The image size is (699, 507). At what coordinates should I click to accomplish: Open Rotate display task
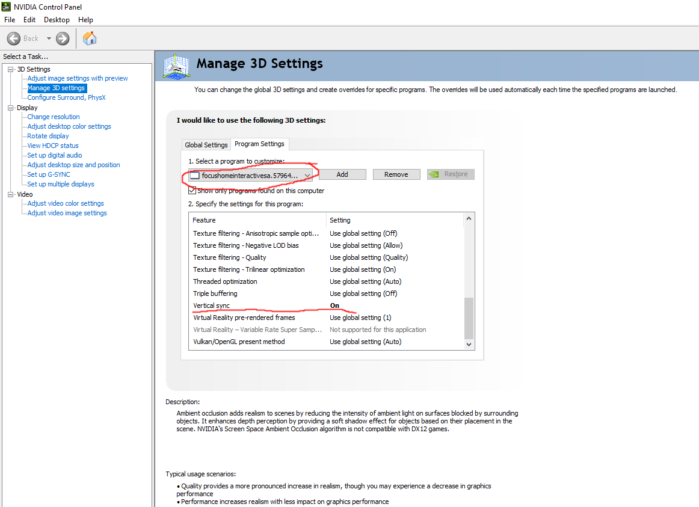coord(48,136)
